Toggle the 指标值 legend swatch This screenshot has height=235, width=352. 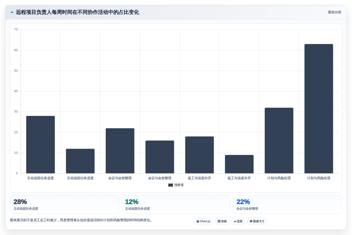coord(171,185)
